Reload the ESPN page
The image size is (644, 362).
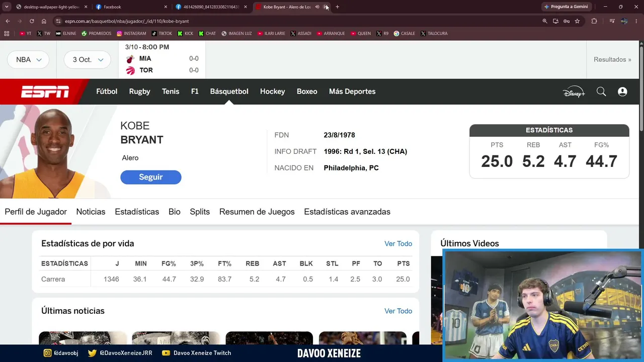pyautogui.click(x=32, y=21)
